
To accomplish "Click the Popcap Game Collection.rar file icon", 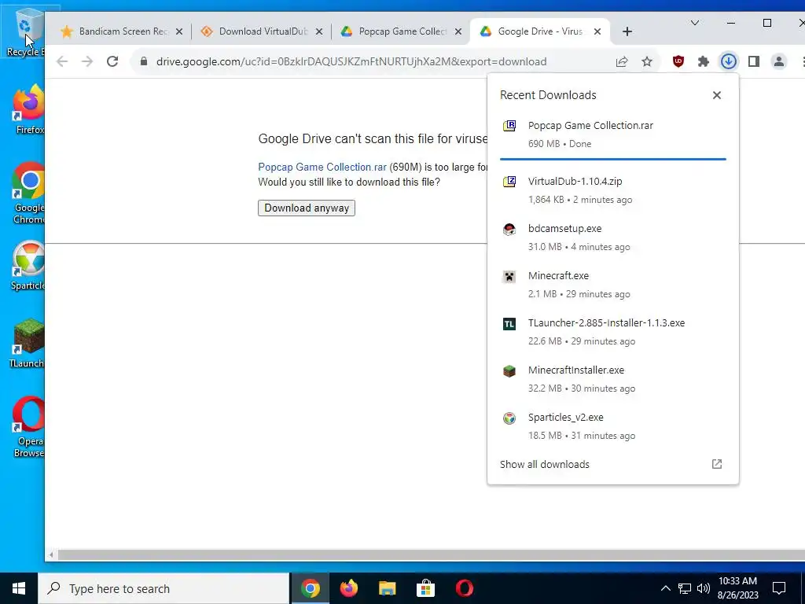I will [509, 126].
